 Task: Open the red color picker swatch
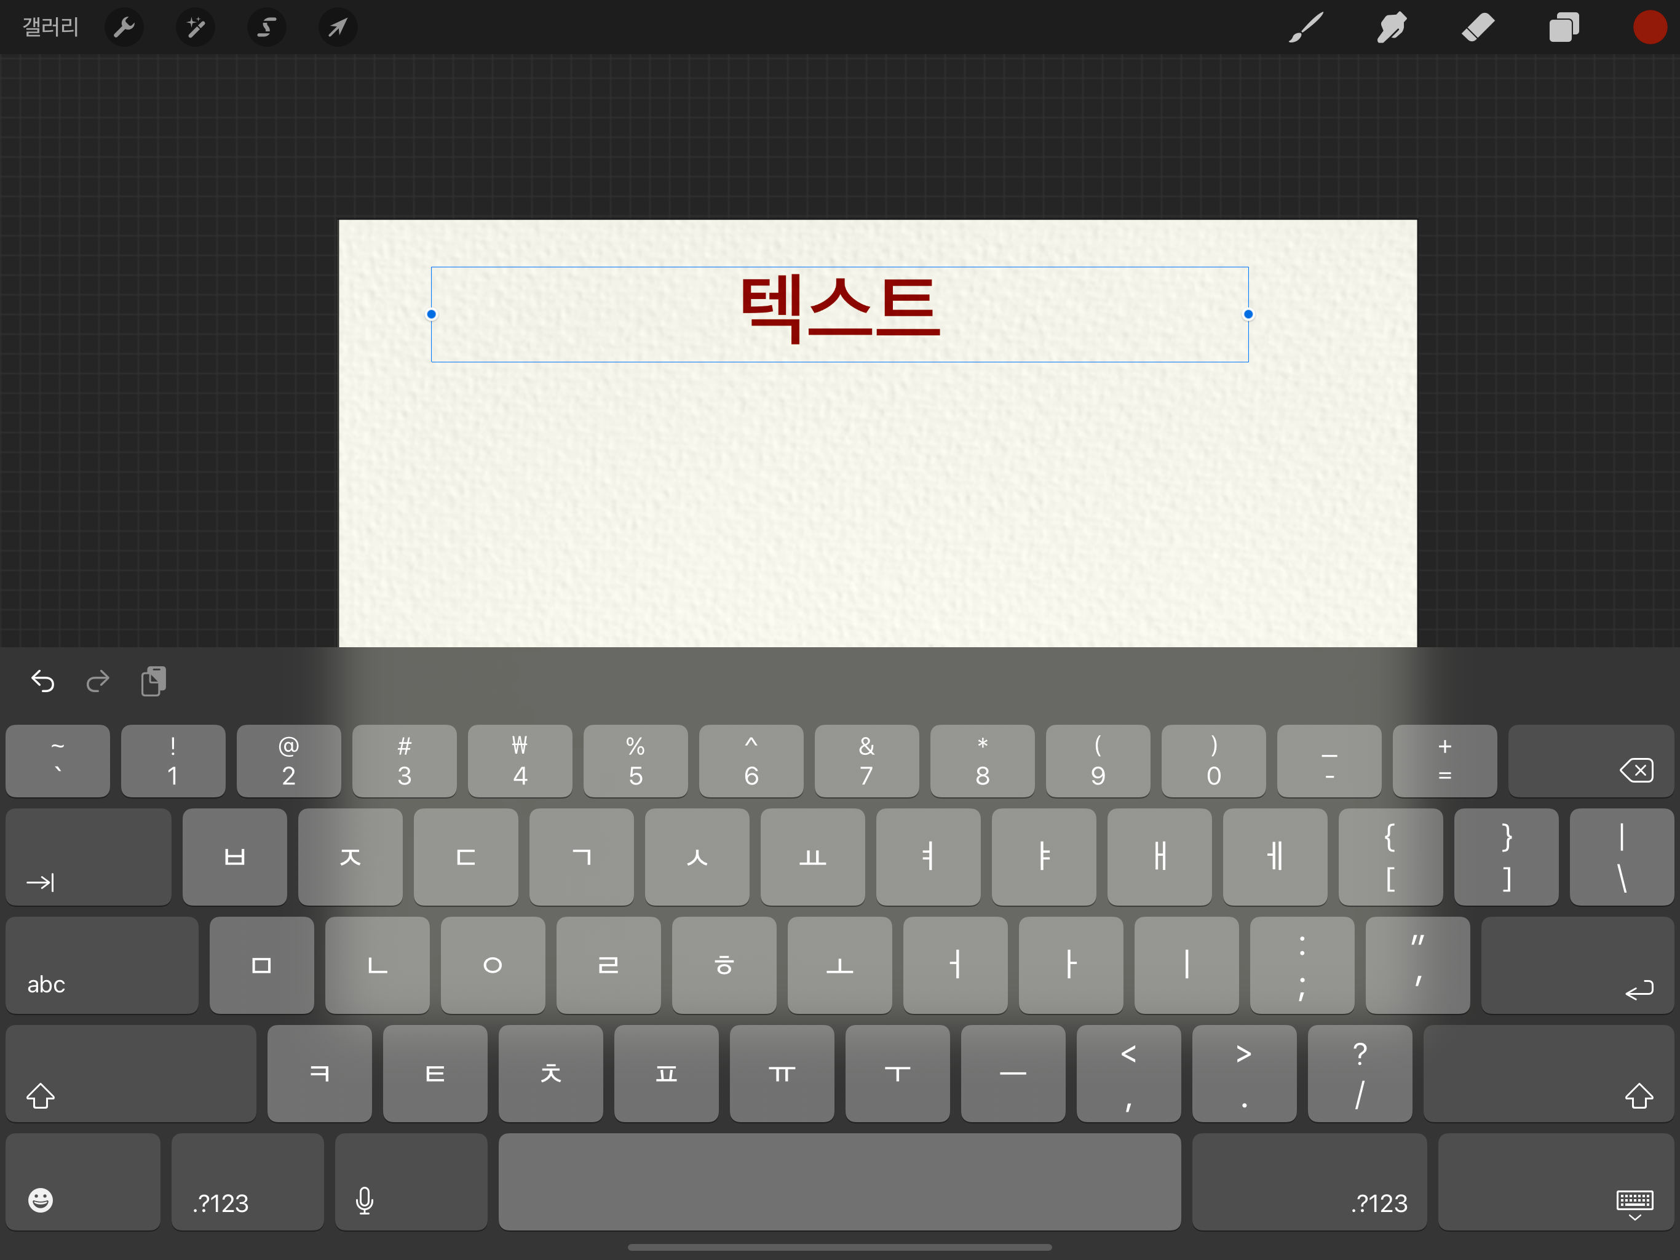tap(1650, 27)
